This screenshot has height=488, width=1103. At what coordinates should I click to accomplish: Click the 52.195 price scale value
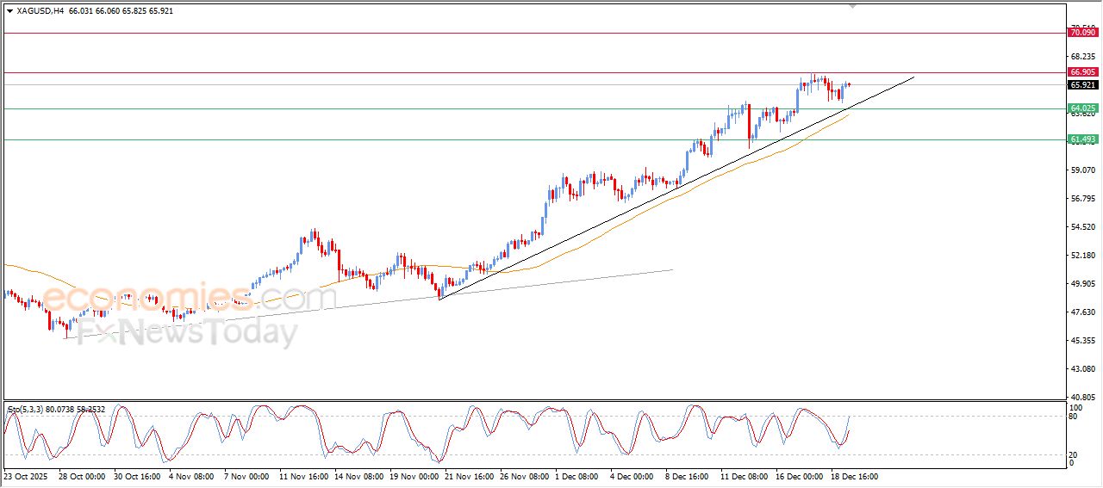(x=1081, y=256)
